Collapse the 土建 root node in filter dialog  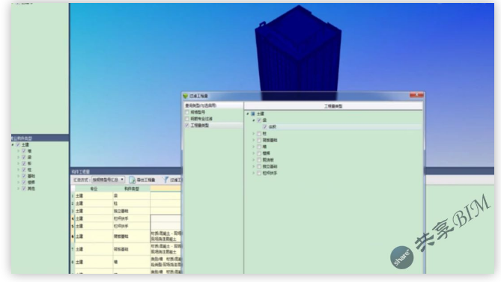point(248,114)
